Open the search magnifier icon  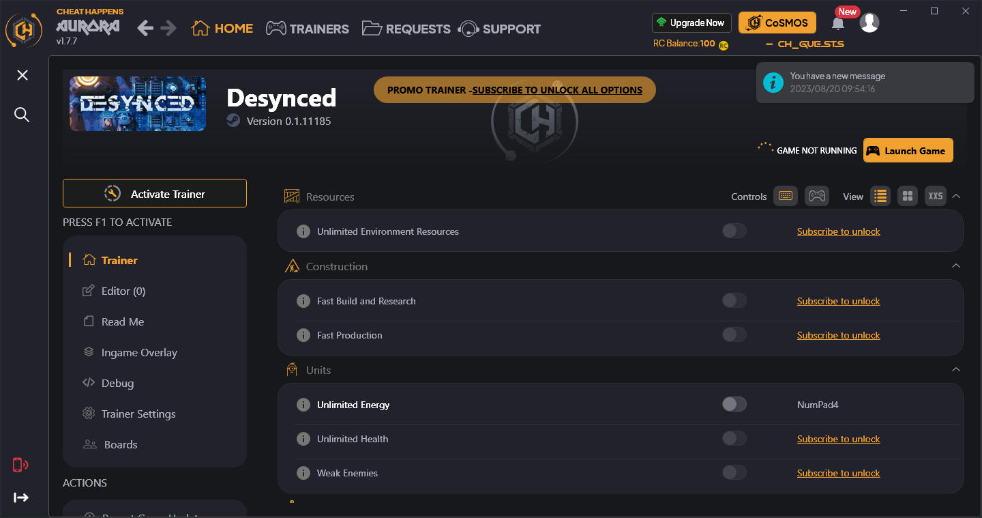pos(22,115)
